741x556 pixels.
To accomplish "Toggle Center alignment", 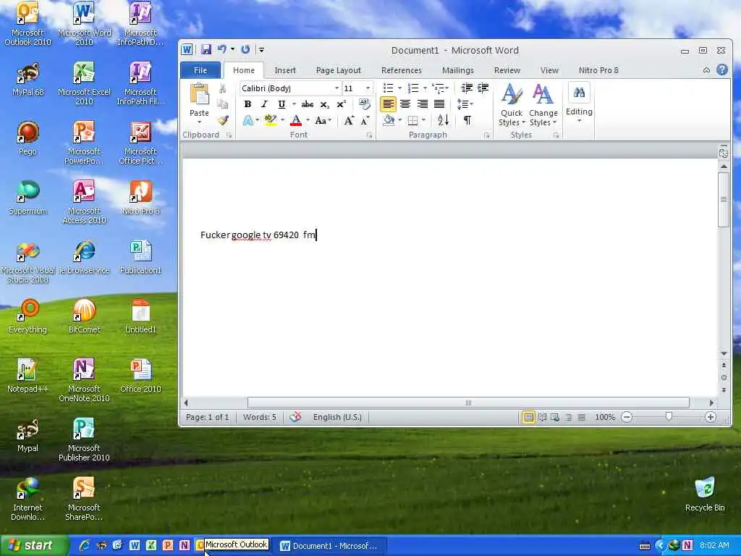I will [x=405, y=104].
